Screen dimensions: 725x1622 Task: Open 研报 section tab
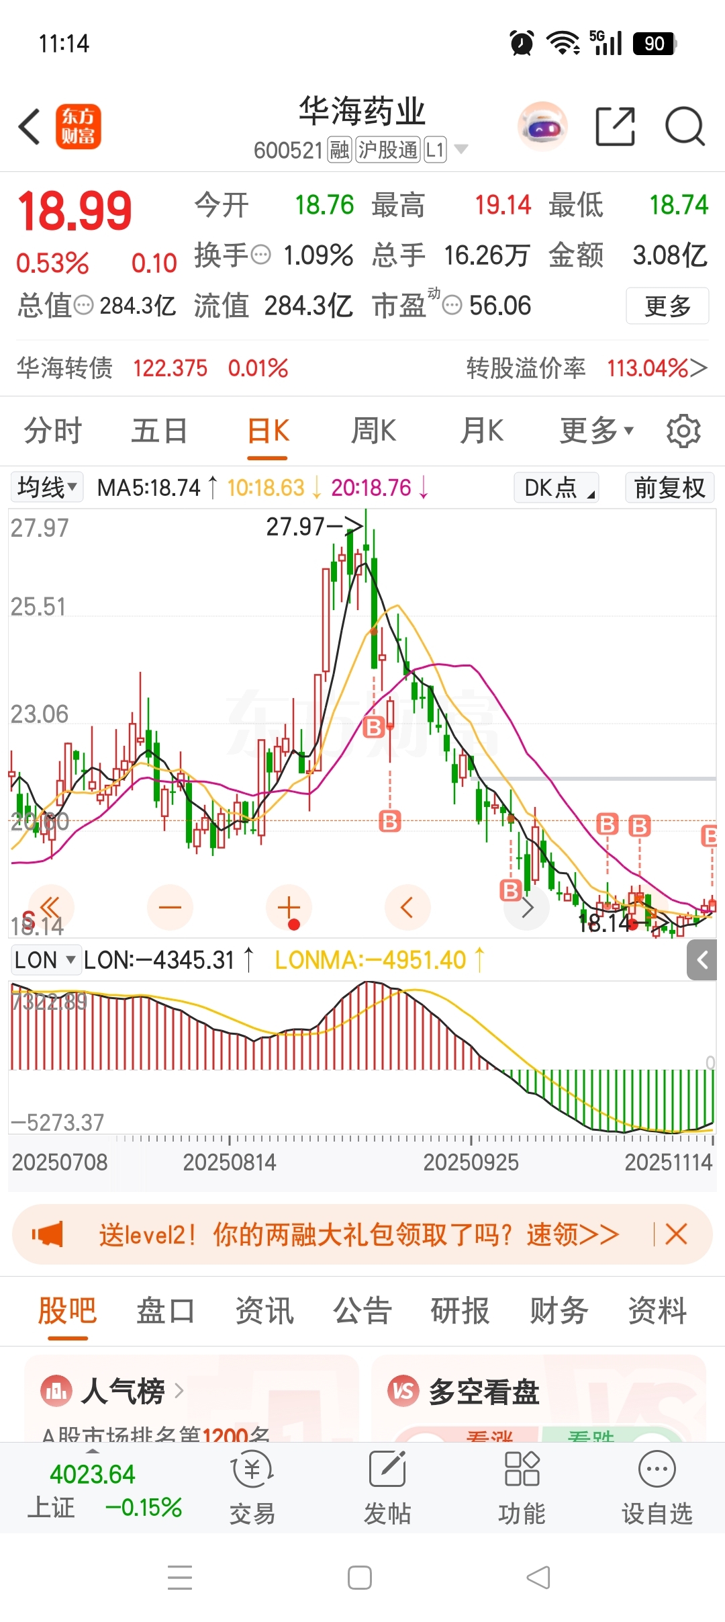[461, 1311]
